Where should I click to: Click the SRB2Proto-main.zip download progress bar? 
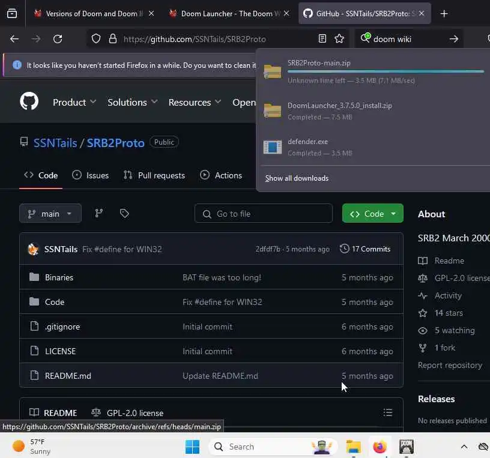click(x=386, y=71)
